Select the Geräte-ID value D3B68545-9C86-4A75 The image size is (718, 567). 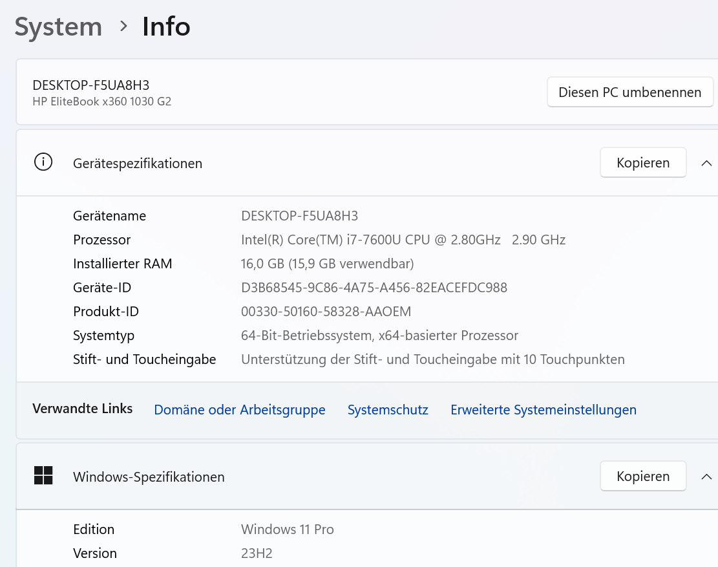pyautogui.click(x=374, y=288)
